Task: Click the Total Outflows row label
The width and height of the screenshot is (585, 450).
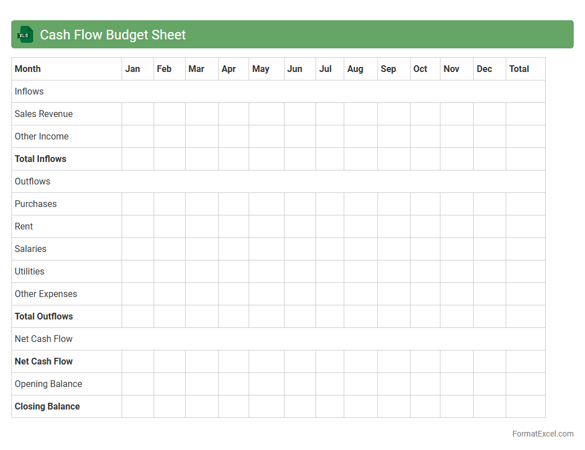Action: coord(44,317)
